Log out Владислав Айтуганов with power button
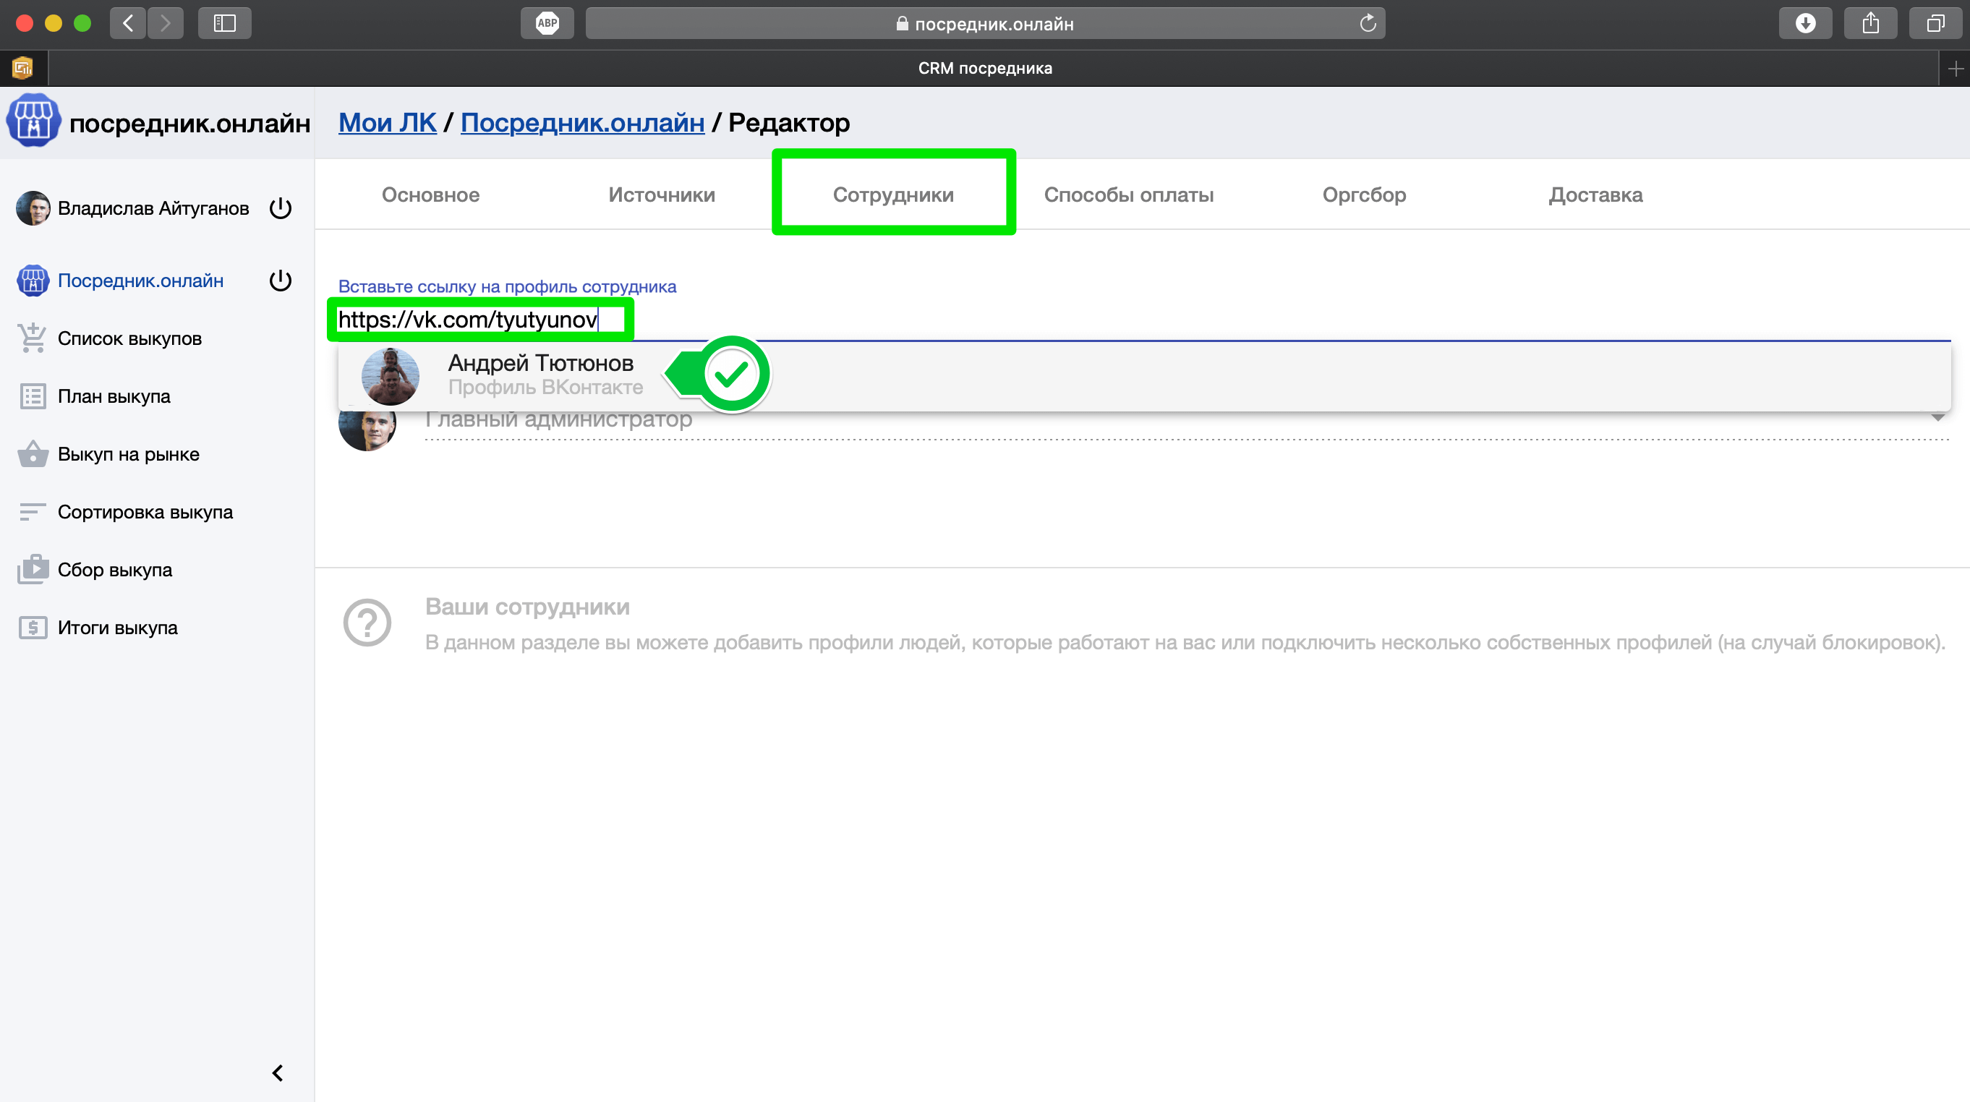 point(281,208)
